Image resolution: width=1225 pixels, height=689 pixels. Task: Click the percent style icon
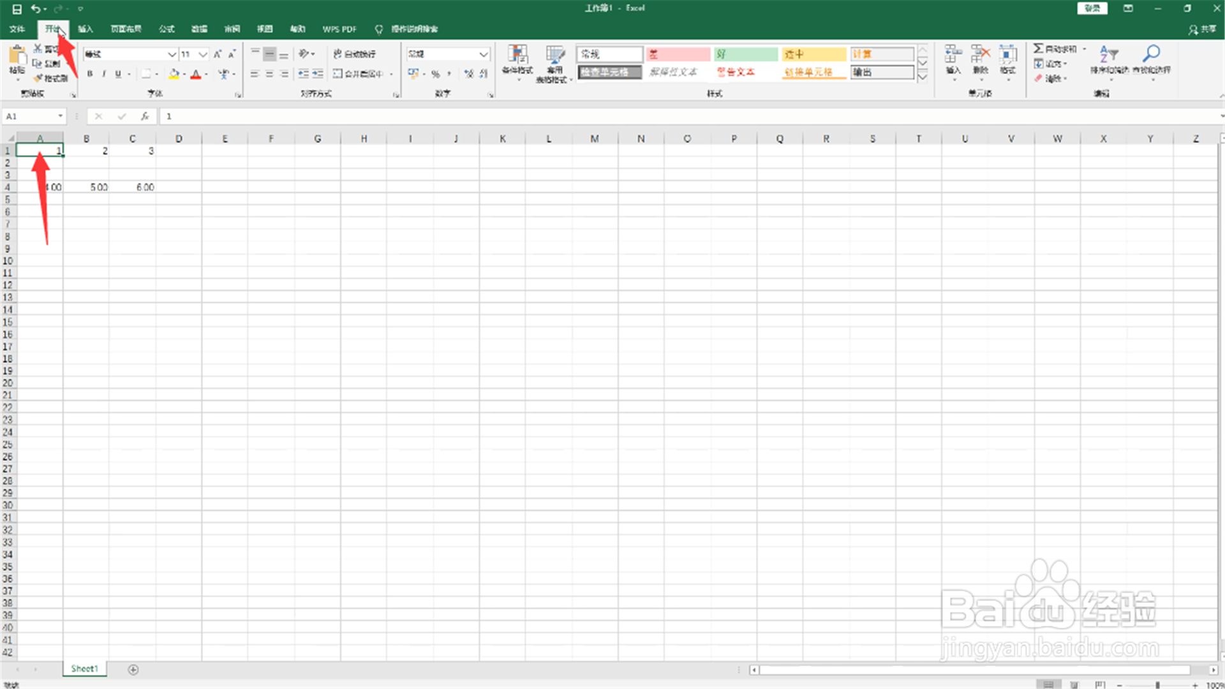click(436, 74)
